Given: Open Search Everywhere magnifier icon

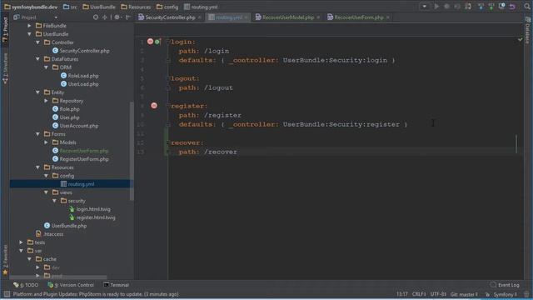Looking at the screenshot, I should click(x=527, y=6).
